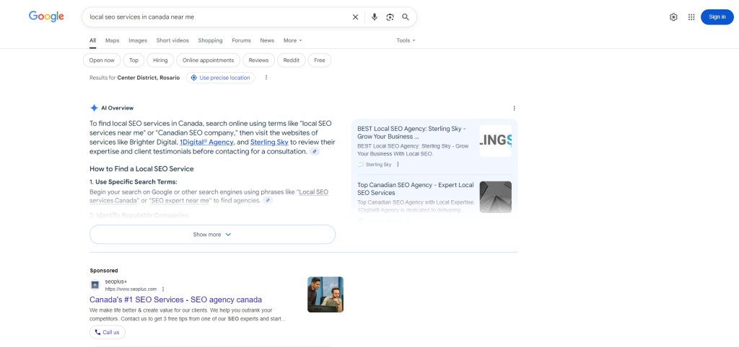Switch to the Images tab

138,40
